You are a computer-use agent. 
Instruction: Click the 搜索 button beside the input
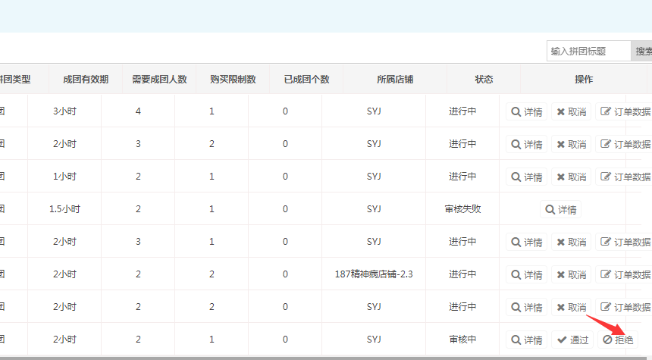tap(642, 51)
